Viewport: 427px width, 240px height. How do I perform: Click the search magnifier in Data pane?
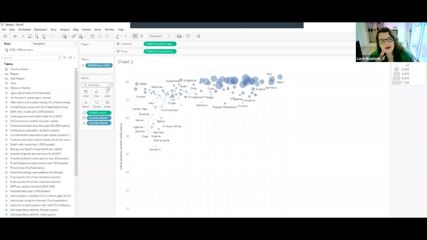tap(59, 58)
